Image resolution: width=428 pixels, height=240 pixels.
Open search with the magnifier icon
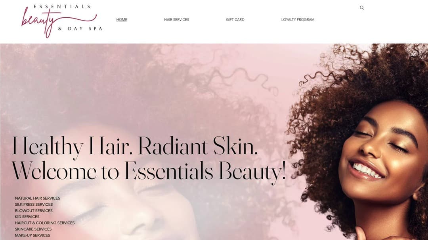tap(362, 7)
